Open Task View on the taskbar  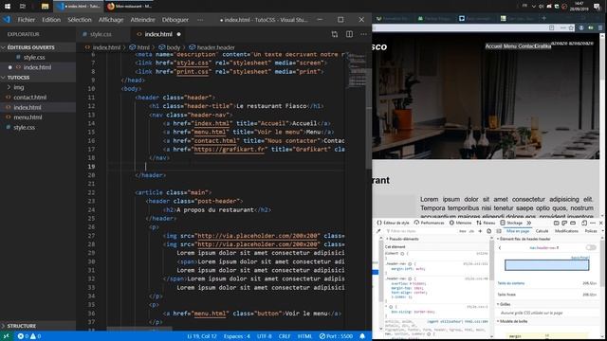coord(23,7)
